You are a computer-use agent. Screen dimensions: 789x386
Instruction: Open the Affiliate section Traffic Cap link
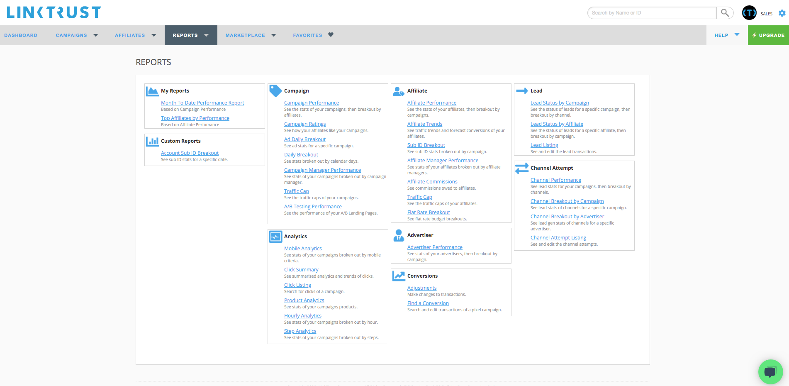pyautogui.click(x=420, y=197)
